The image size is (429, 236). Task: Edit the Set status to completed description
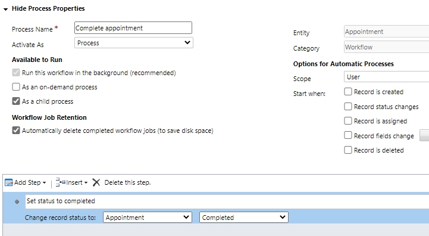(x=227, y=201)
